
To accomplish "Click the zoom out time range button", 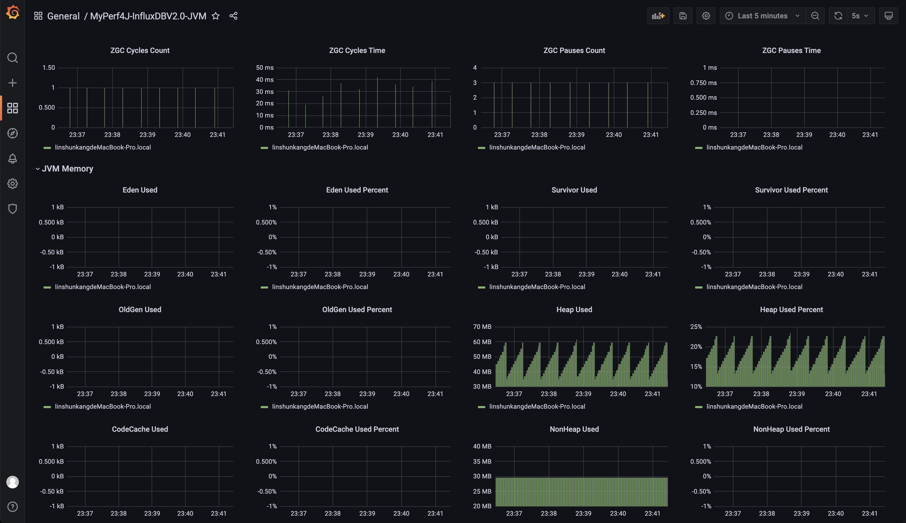I will click(x=815, y=16).
